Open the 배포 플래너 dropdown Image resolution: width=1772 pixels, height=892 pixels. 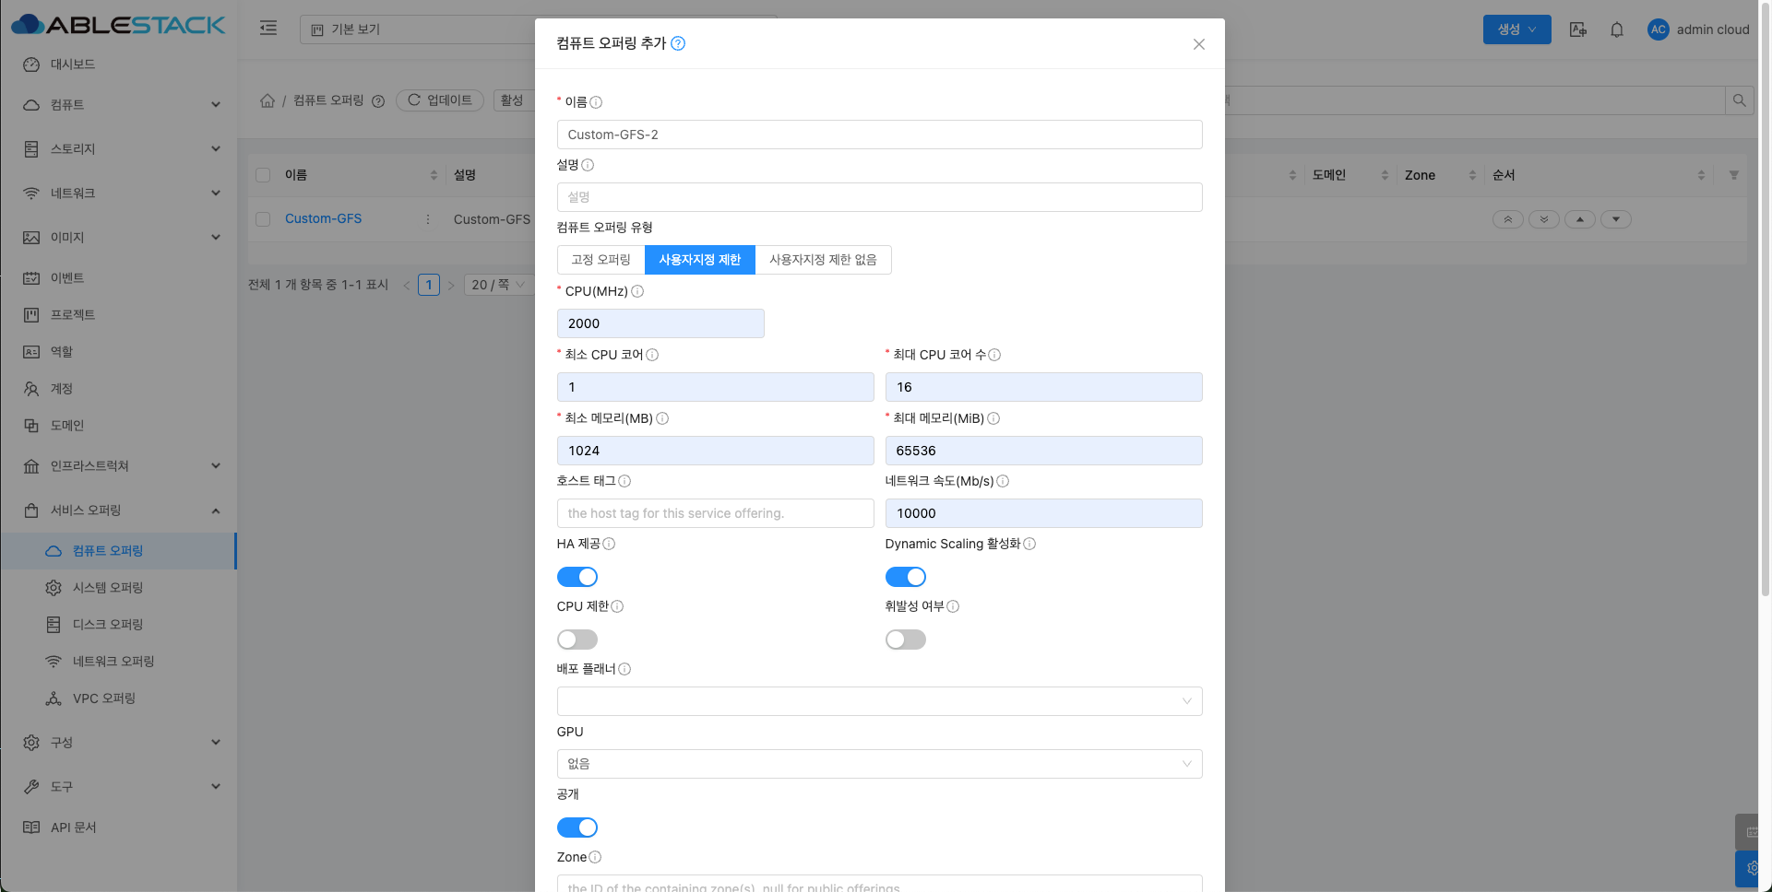tap(879, 701)
